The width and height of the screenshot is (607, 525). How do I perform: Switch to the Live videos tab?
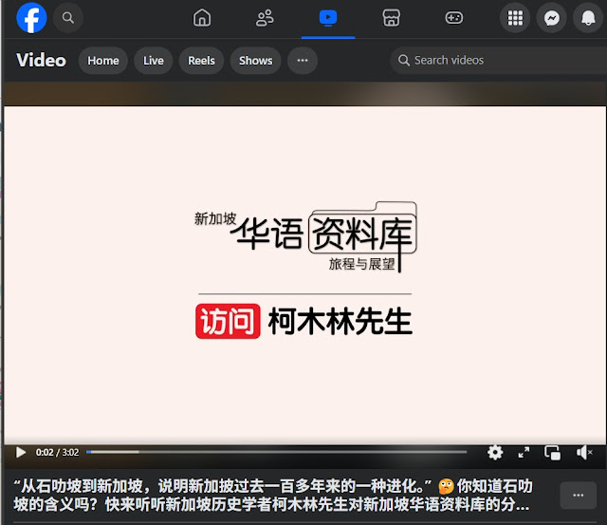pyautogui.click(x=154, y=61)
